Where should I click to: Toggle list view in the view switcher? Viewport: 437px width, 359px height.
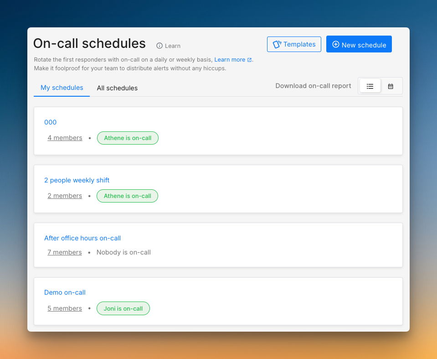tap(370, 86)
